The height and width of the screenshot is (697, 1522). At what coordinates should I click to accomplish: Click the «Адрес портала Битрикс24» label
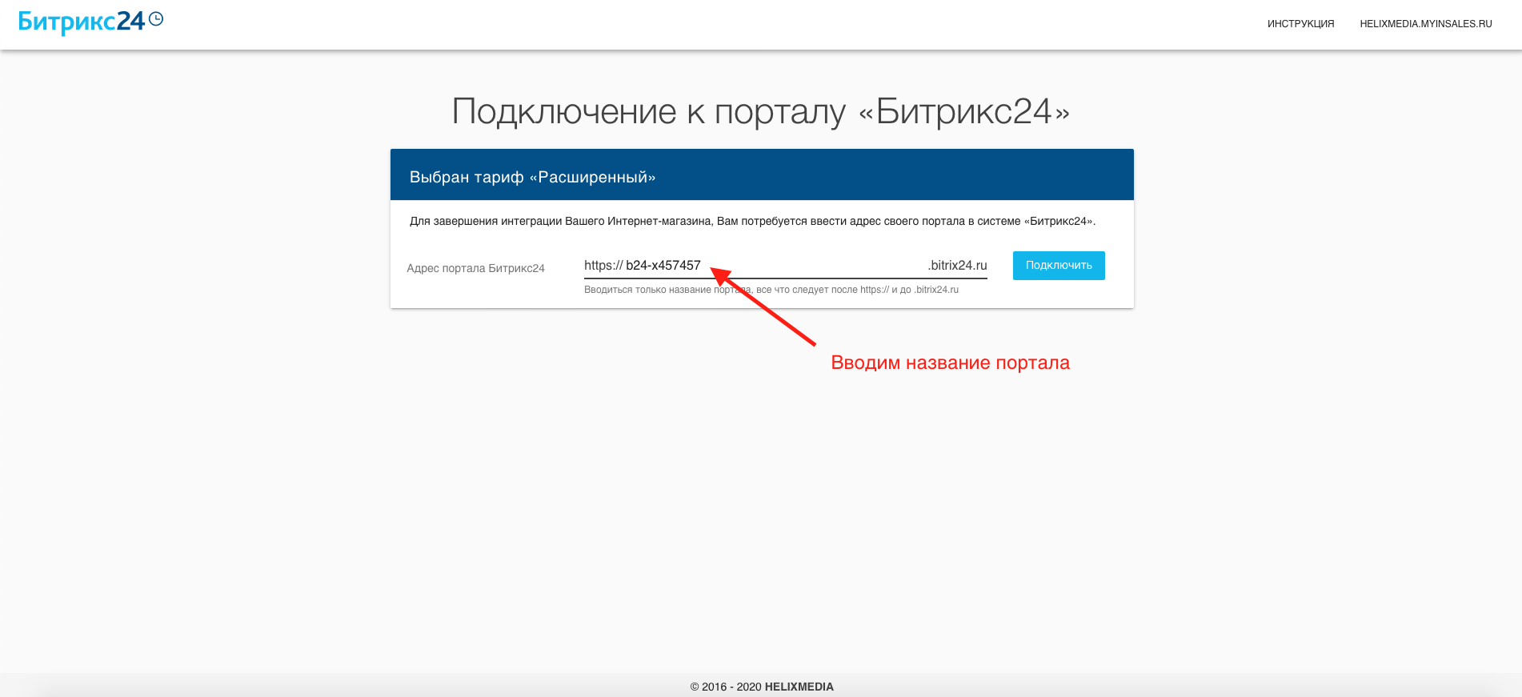pyautogui.click(x=475, y=268)
